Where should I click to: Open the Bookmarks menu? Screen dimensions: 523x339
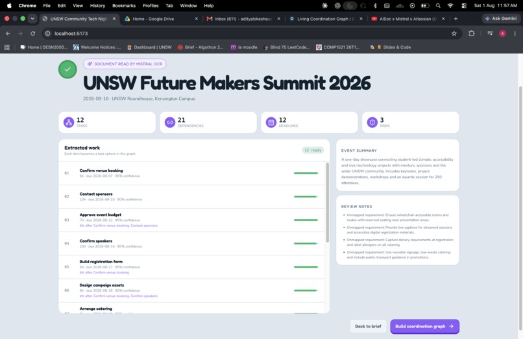[124, 5]
